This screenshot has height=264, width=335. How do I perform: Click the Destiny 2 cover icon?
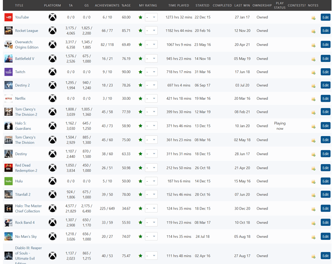pyautogui.click(x=9, y=85)
